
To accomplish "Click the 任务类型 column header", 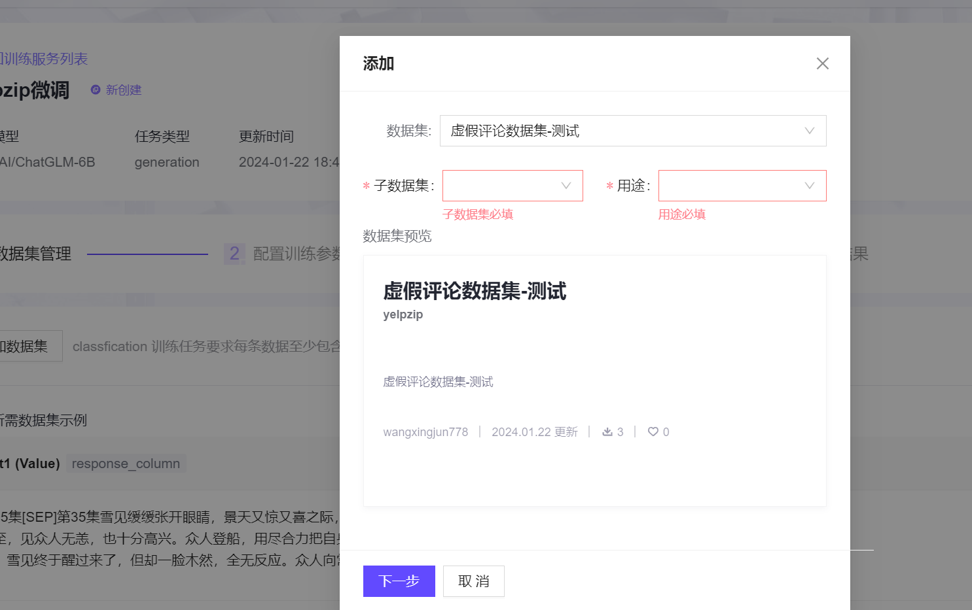I will coord(162,137).
